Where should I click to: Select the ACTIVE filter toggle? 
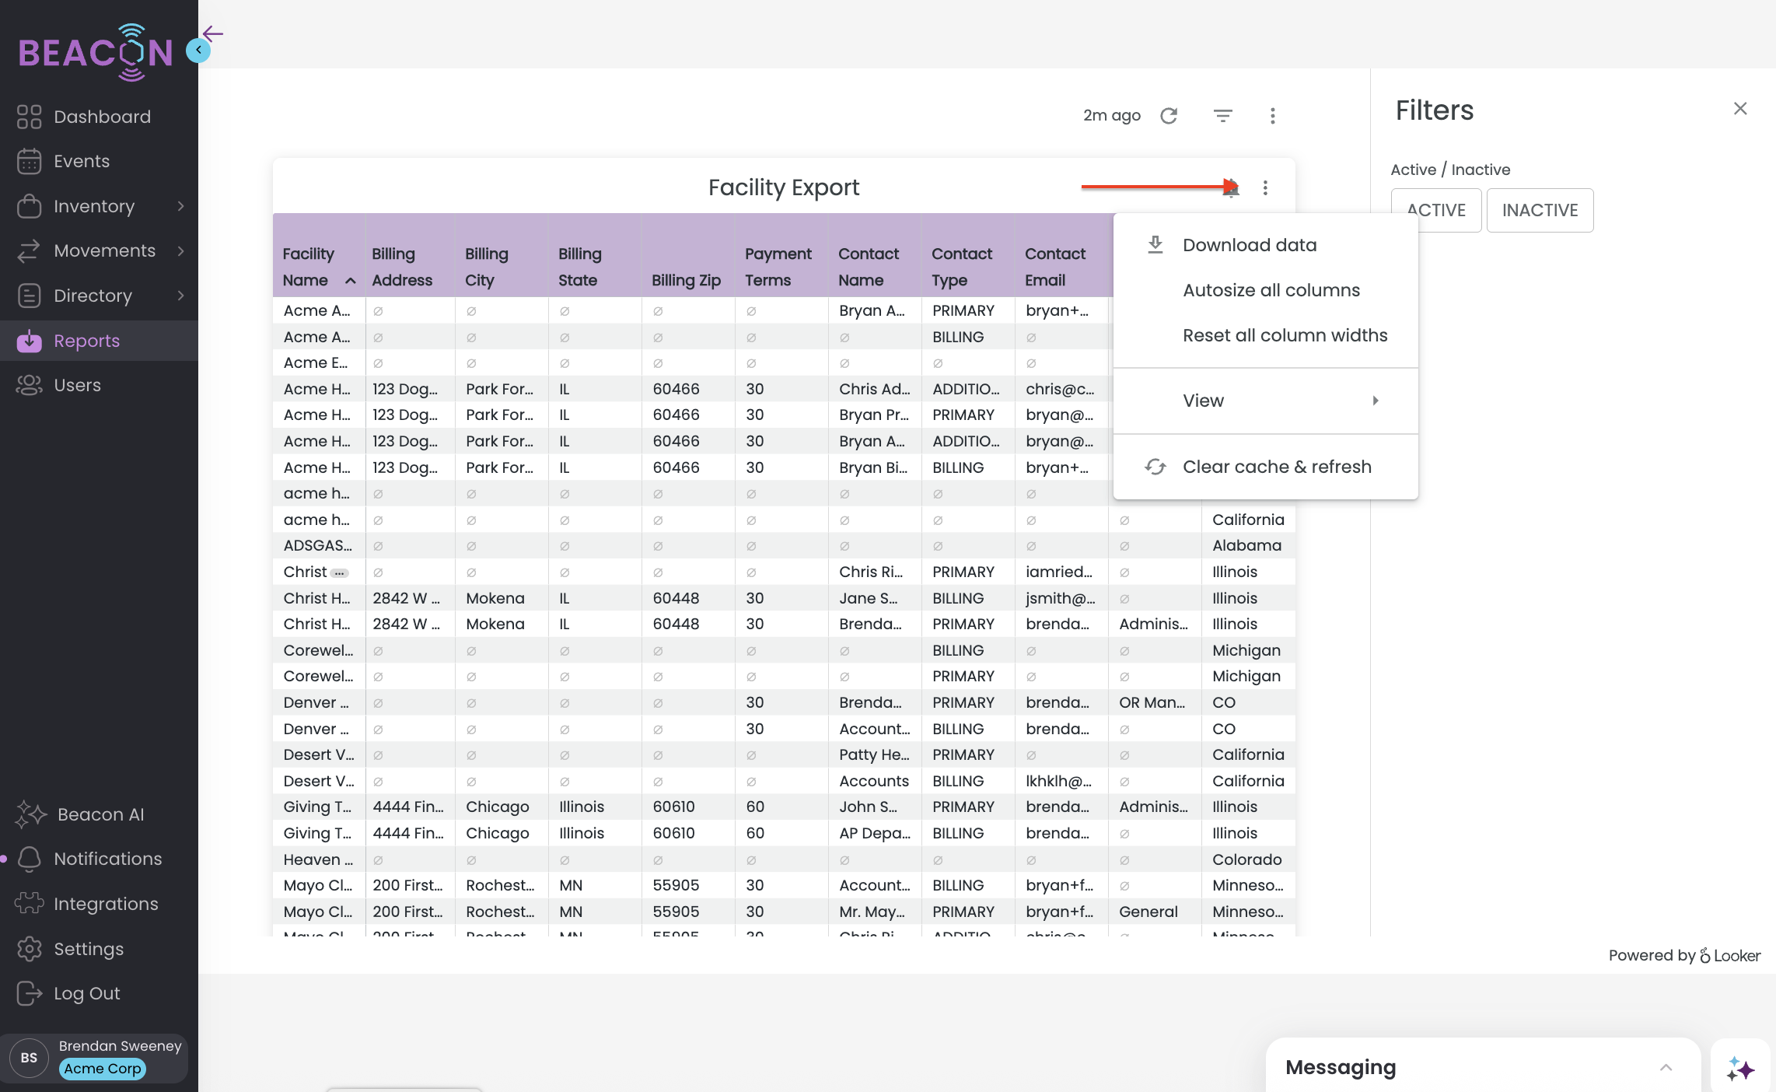[1435, 210]
